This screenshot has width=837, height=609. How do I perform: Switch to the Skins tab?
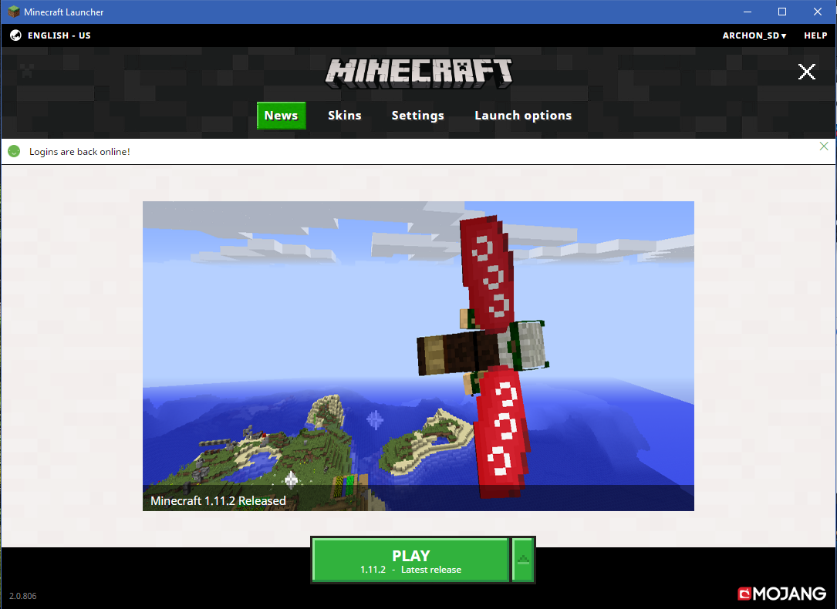tap(344, 116)
